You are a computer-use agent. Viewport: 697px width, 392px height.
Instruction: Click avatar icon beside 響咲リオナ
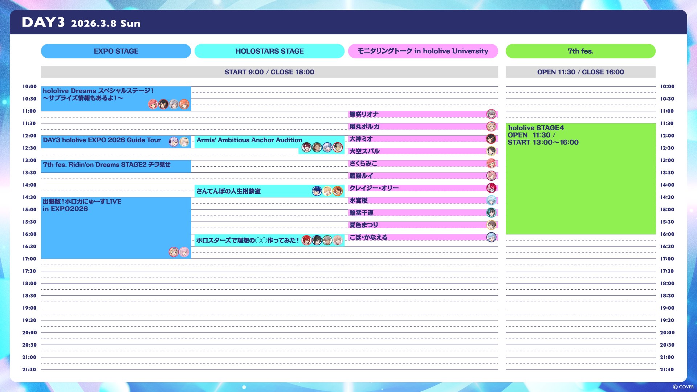point(491,114)
